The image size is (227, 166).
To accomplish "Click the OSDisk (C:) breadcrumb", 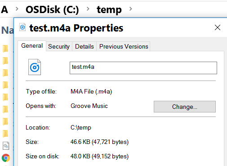I will (52, 9).
